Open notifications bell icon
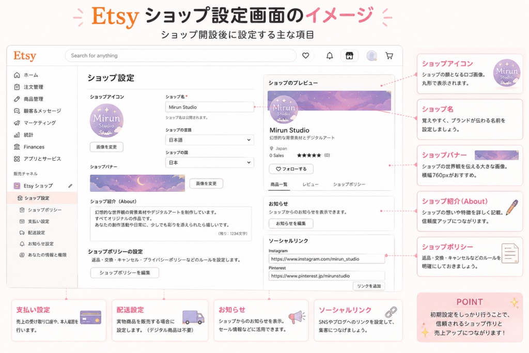Screen dimensions: 529x353 [330, 56]
